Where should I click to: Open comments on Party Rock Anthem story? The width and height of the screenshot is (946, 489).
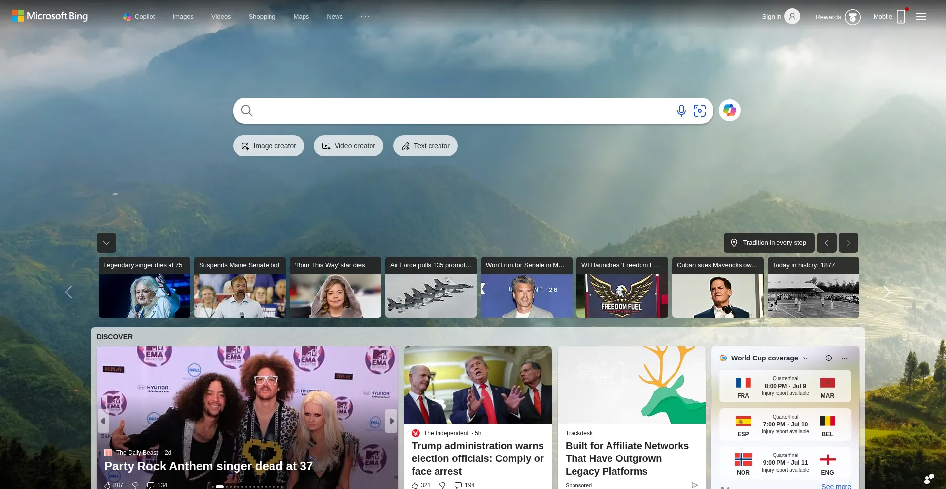click(157, 485)
